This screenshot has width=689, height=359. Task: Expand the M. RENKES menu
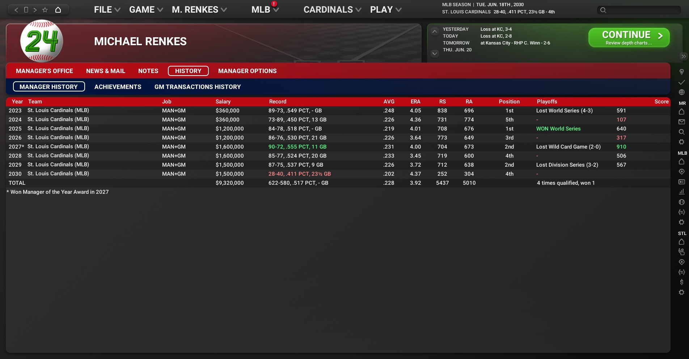[x=199, y=10]
